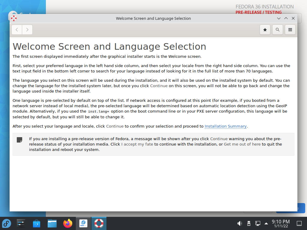The height and width of the screenshot is (230, 307).
Task: Click PRE-RELEASE / TESTING label in installer
Action: click(258, 12)
